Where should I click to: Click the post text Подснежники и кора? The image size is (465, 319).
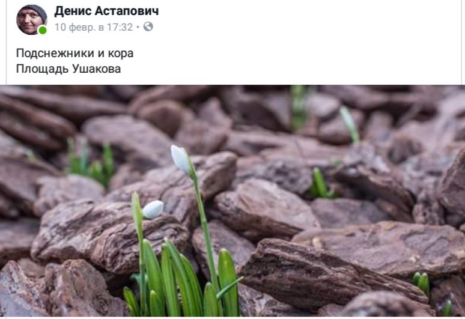tap(74, 53)
